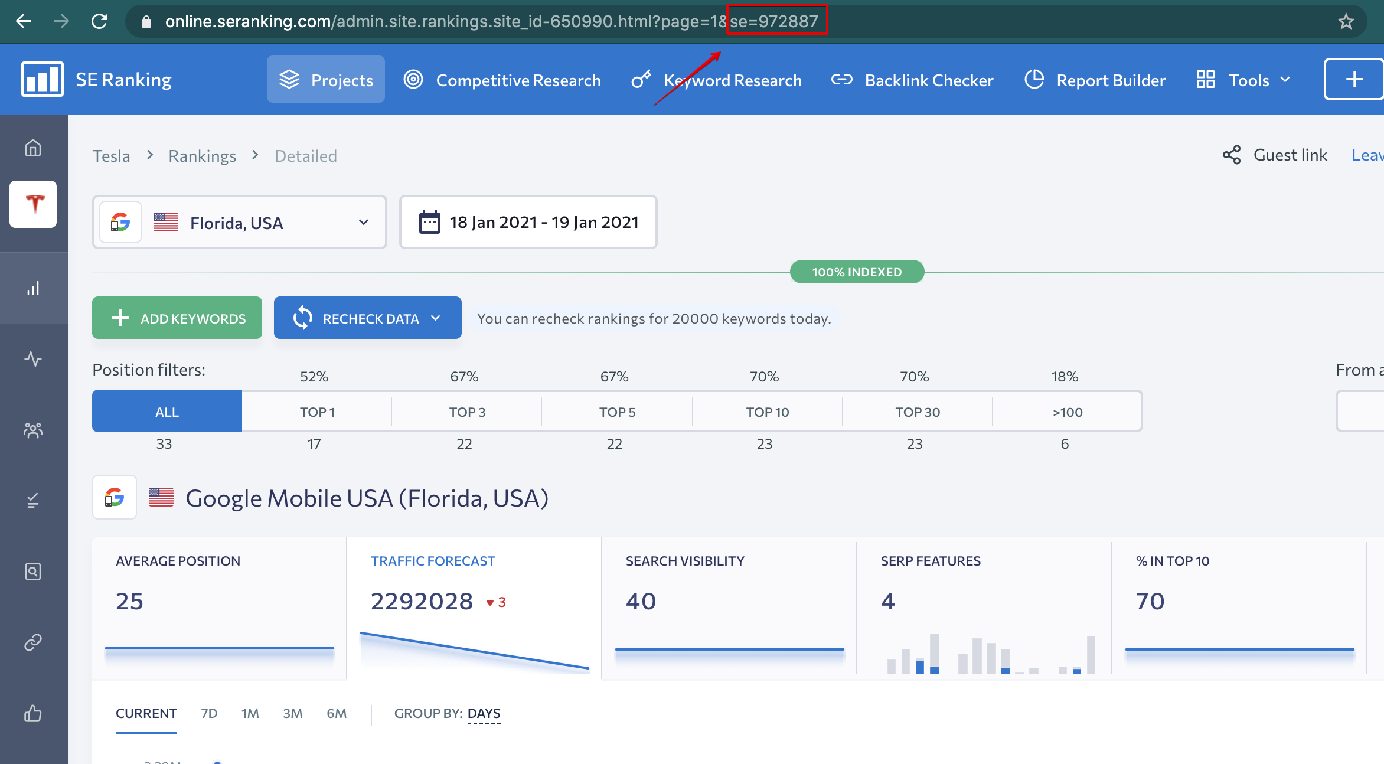The width and height of the screenshot is (1384, 764).
Task: Bookmark this page with star icon
Action: (1346, 21)
